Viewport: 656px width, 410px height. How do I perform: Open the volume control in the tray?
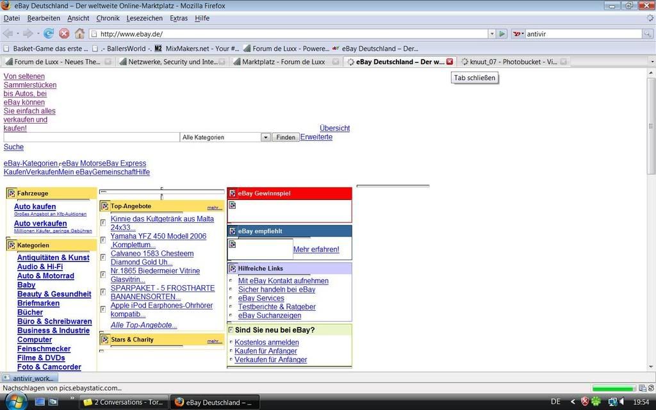point(623,402)
